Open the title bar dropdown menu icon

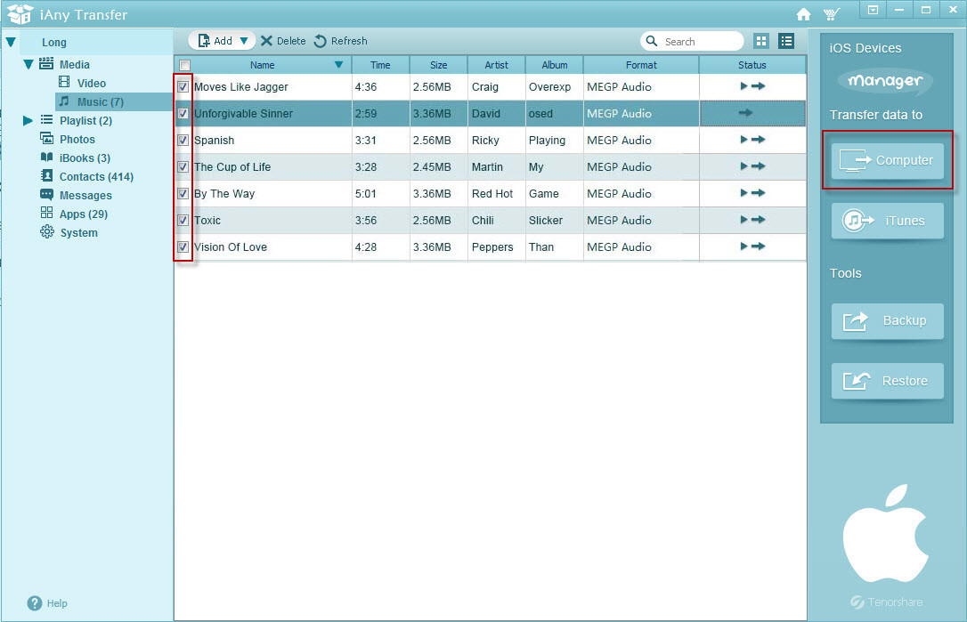[x=873, y=10]
